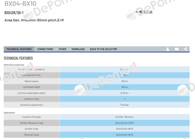Select the Beams space row
This screenshot has height=139, width=195.
pos(97,81)
